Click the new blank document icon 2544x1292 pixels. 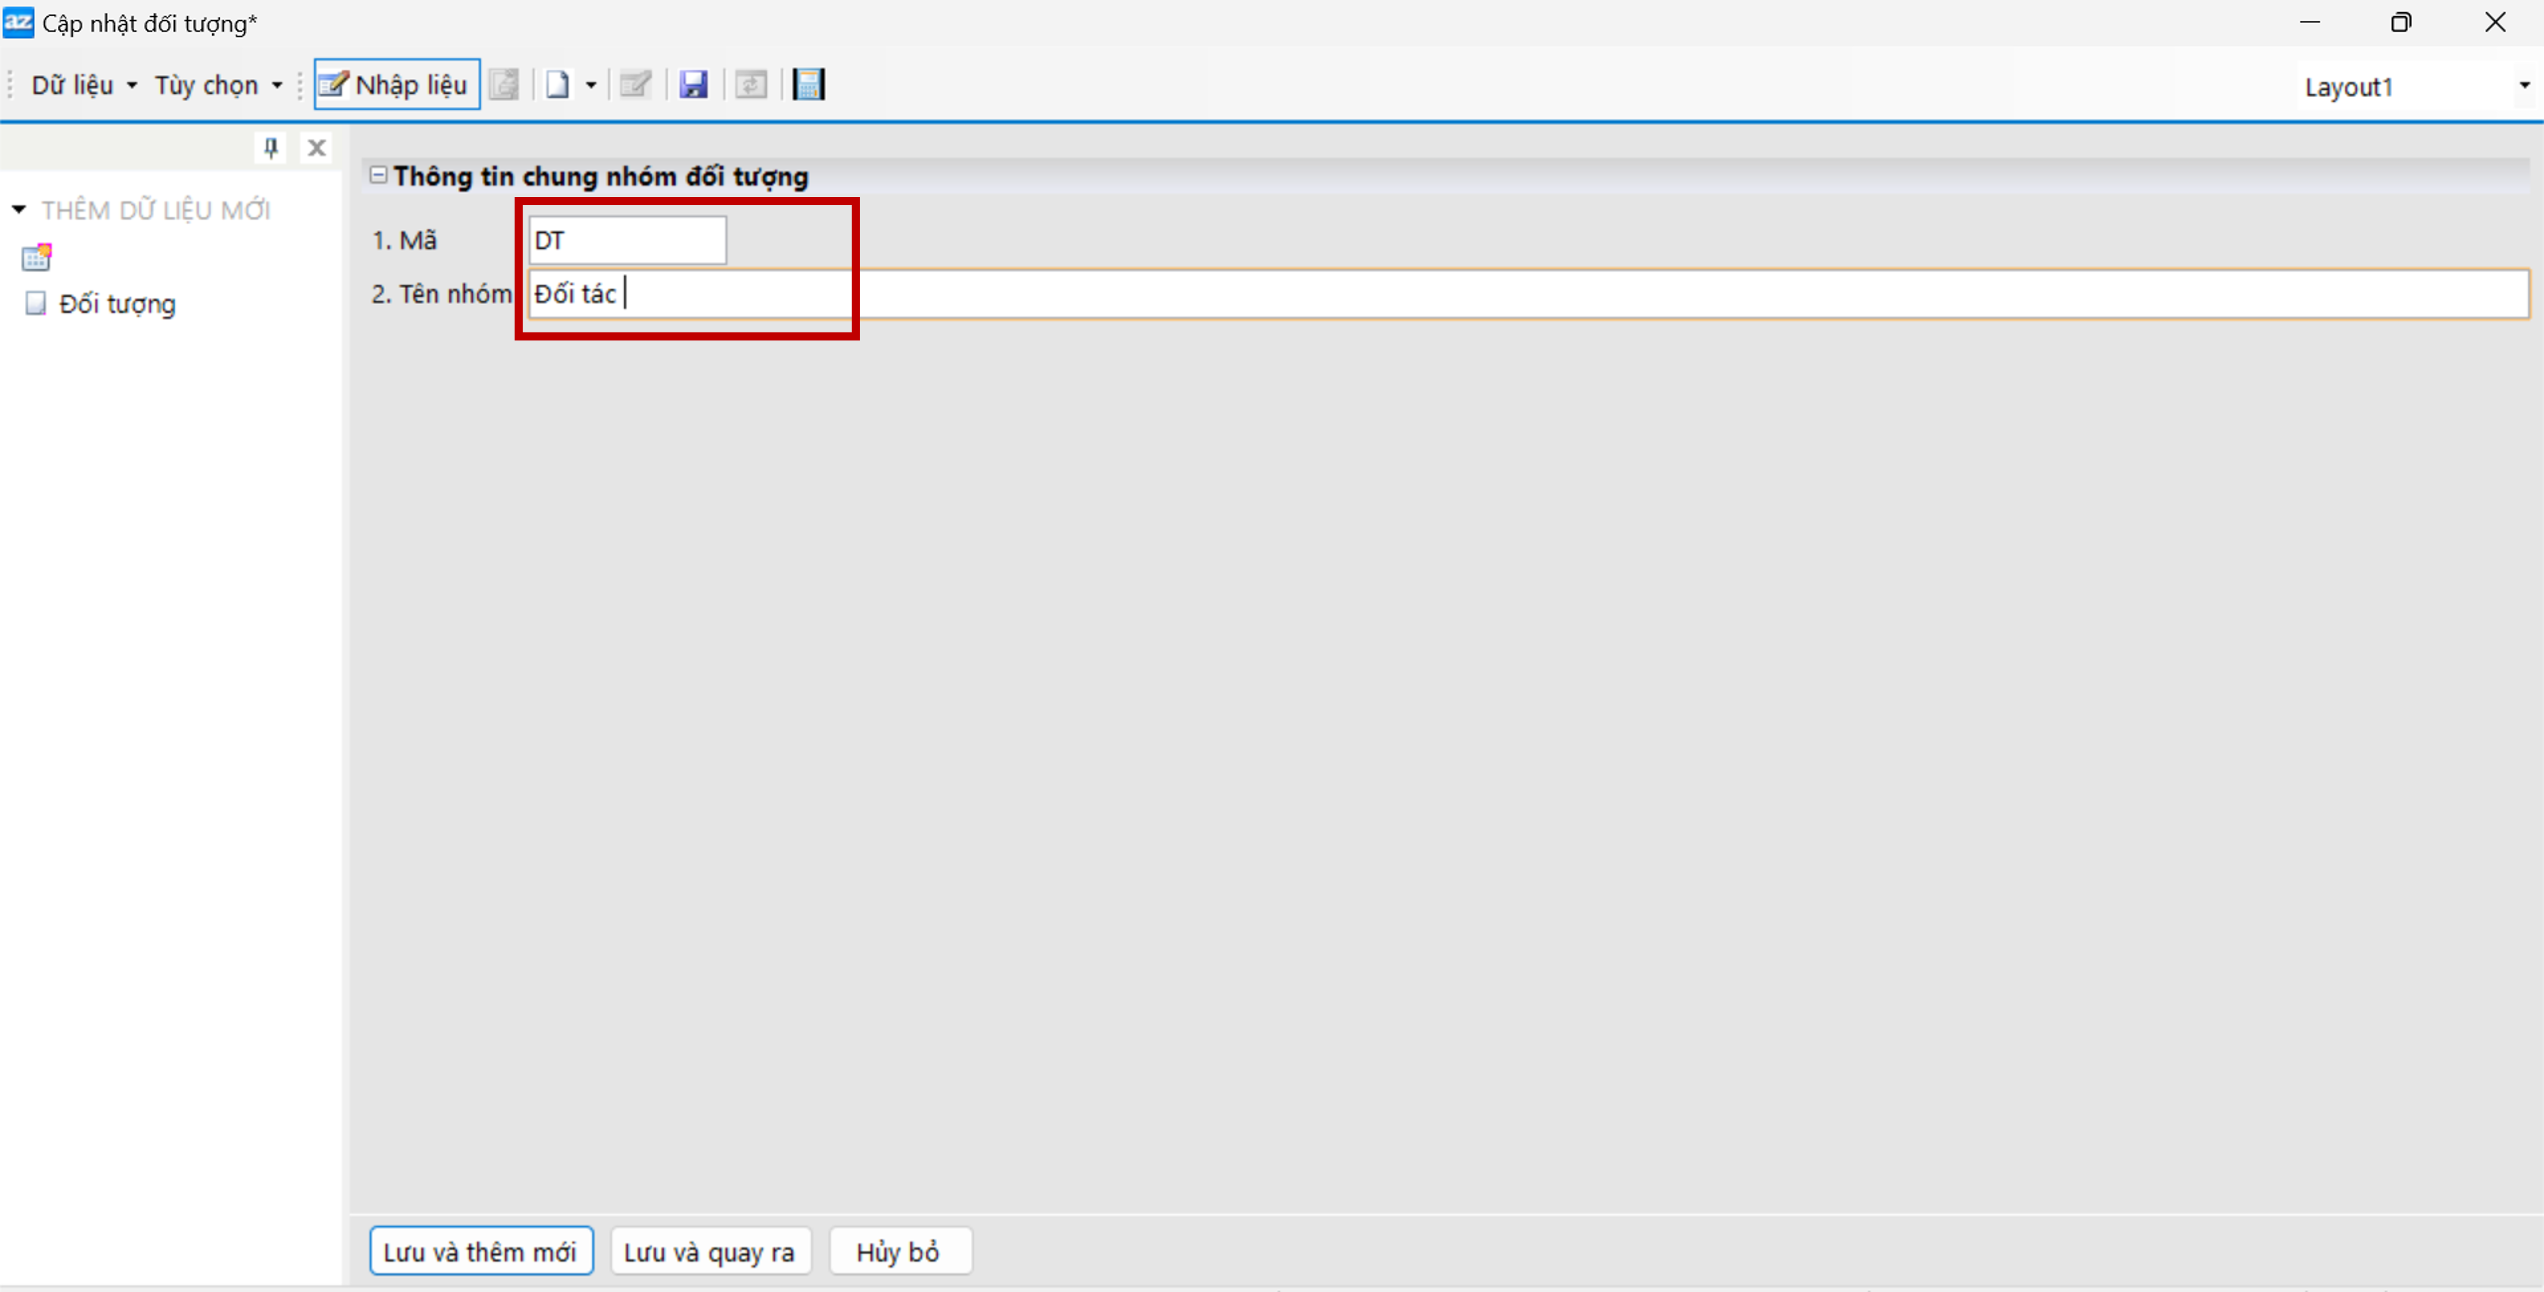coord(558,85)
